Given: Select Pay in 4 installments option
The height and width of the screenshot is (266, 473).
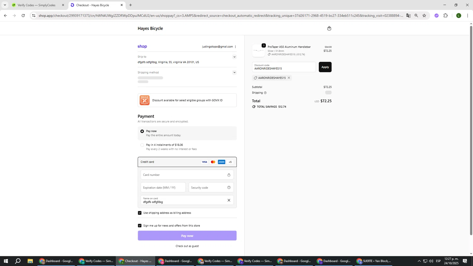Looking at the screenshot, I should click(187, 147).
